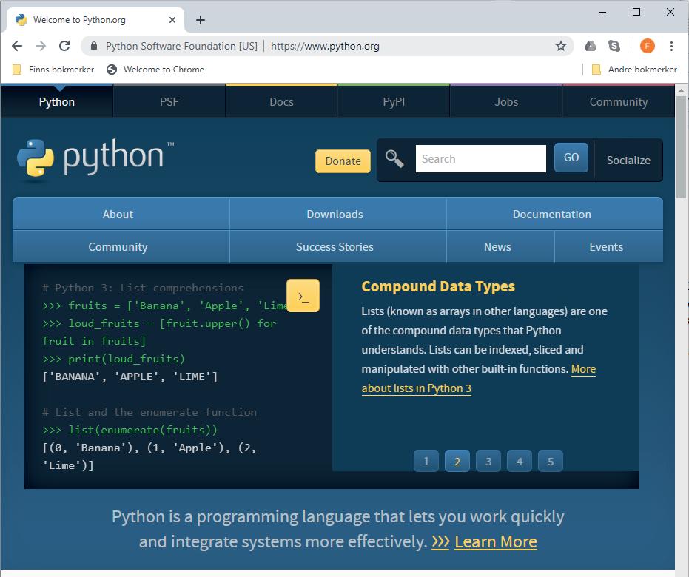
Task: Open the Skype extension icon
Action: (614, 46)
